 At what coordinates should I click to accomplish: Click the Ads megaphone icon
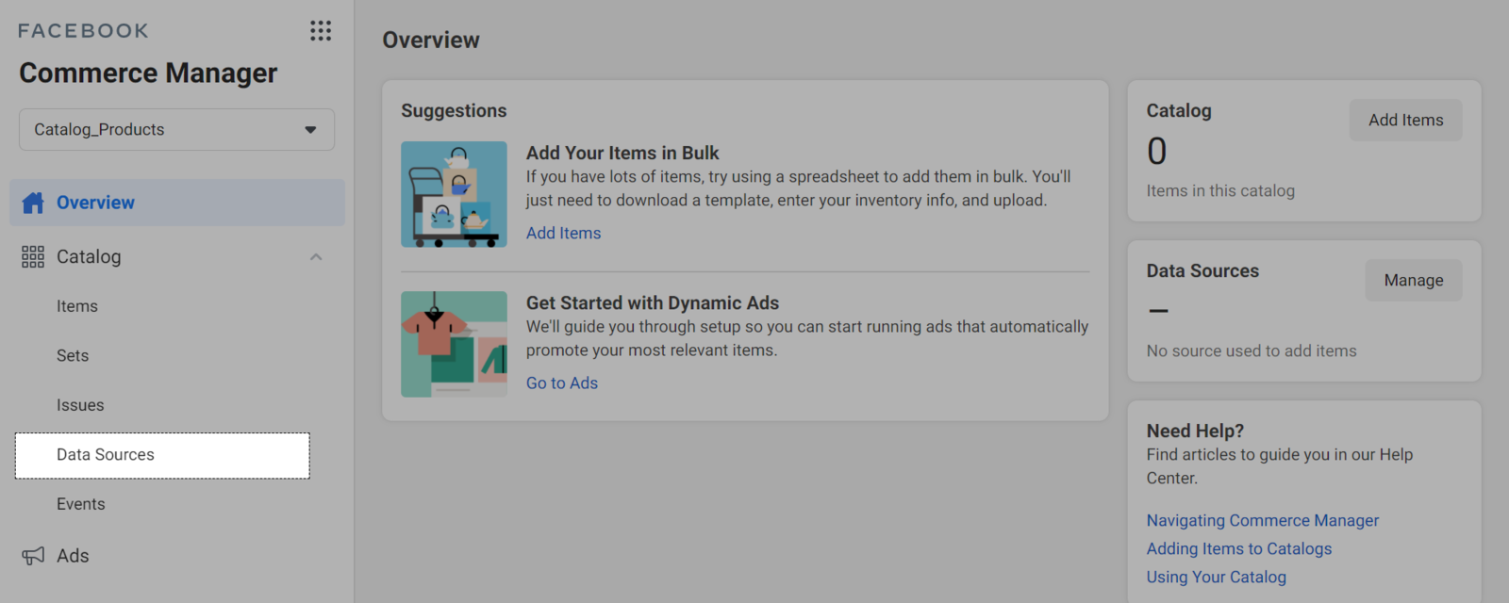coord(33,556)
